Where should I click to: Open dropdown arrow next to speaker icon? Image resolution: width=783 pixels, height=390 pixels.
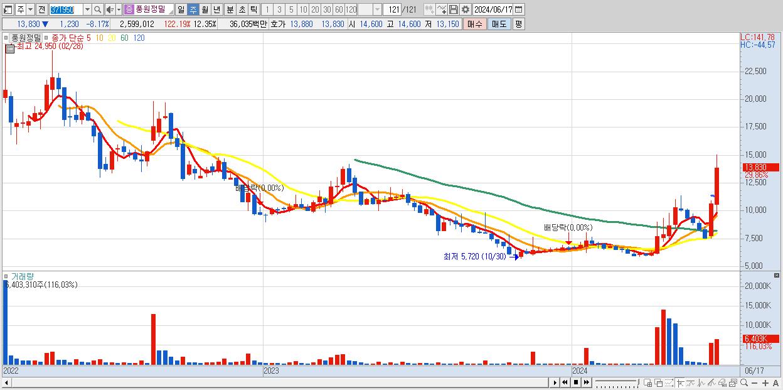coord(119,10)
